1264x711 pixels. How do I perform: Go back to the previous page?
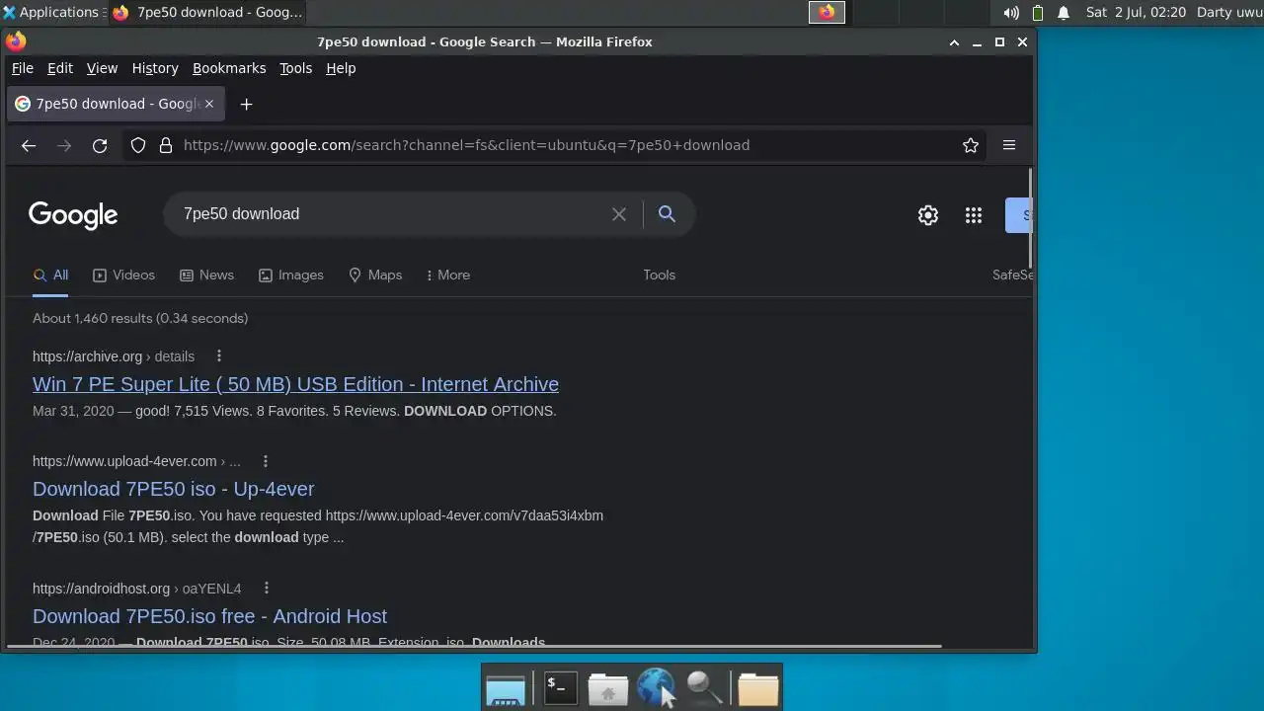pyautogui.click(x=29, y=145)
